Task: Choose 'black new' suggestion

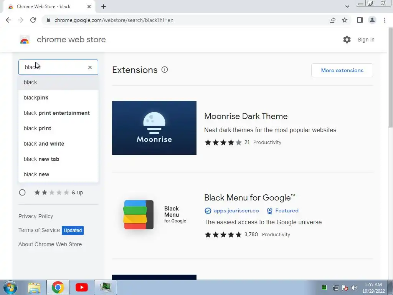Action: [58, 174]
